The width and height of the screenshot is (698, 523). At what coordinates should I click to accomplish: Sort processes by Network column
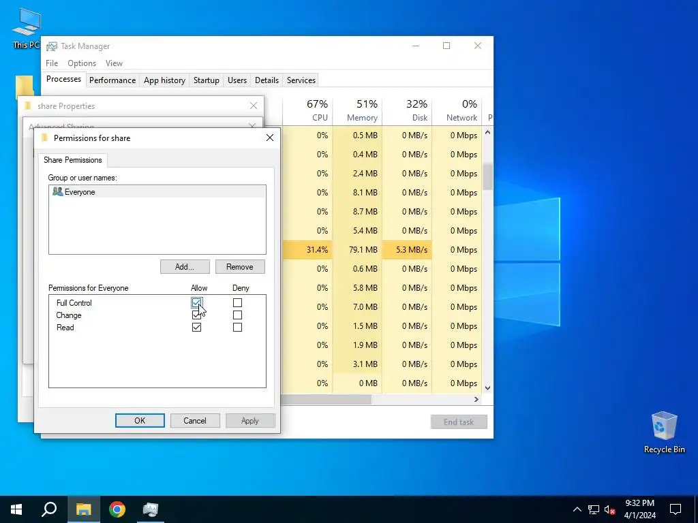point(457,110)
